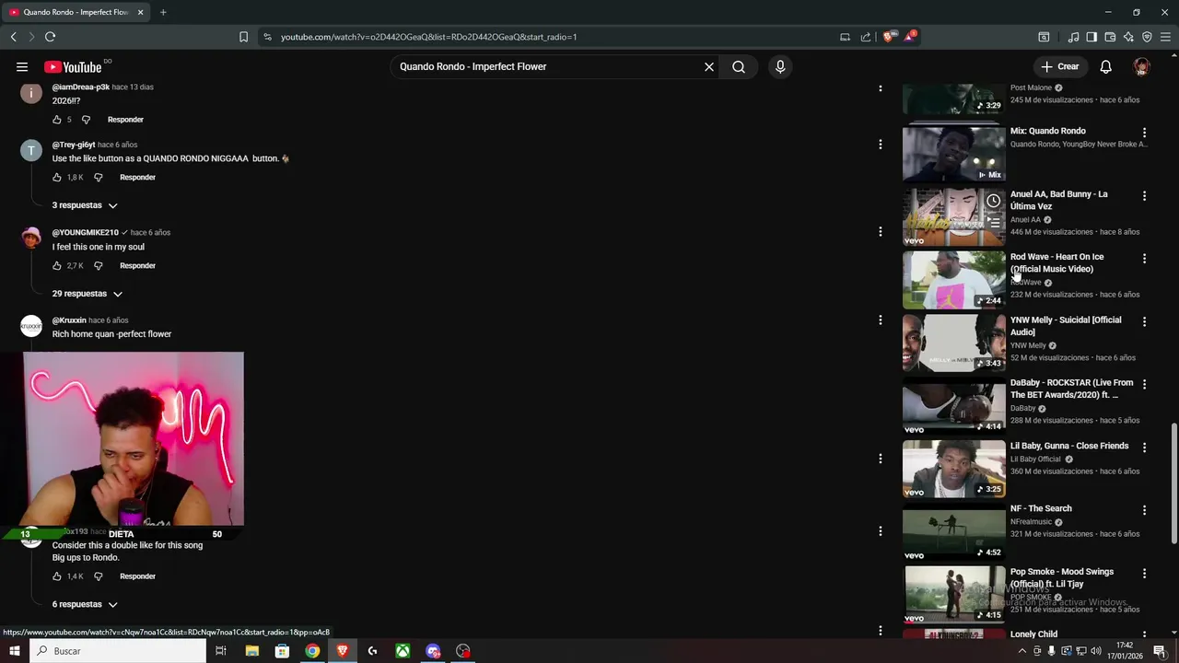
Task: Go to the YouTube home logo
Action: pyautogui.click(x=73, y=66)
